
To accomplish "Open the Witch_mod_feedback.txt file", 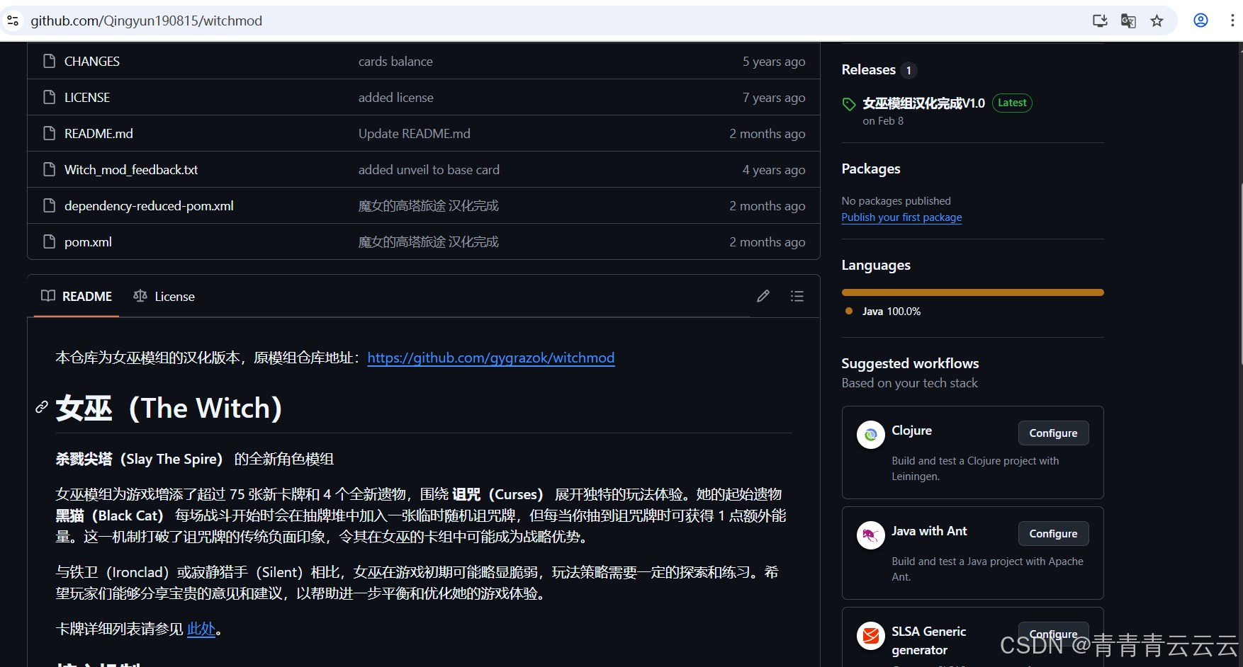I will pyautogui.click(x=131, y=170).
